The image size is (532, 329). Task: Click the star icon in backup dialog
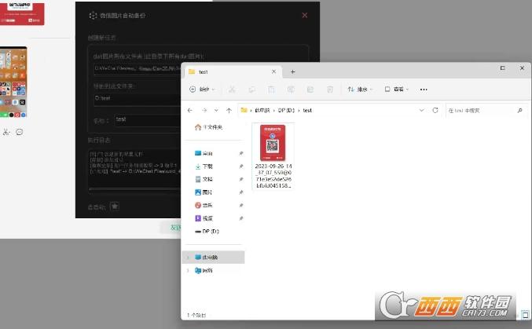click(115, 207)
